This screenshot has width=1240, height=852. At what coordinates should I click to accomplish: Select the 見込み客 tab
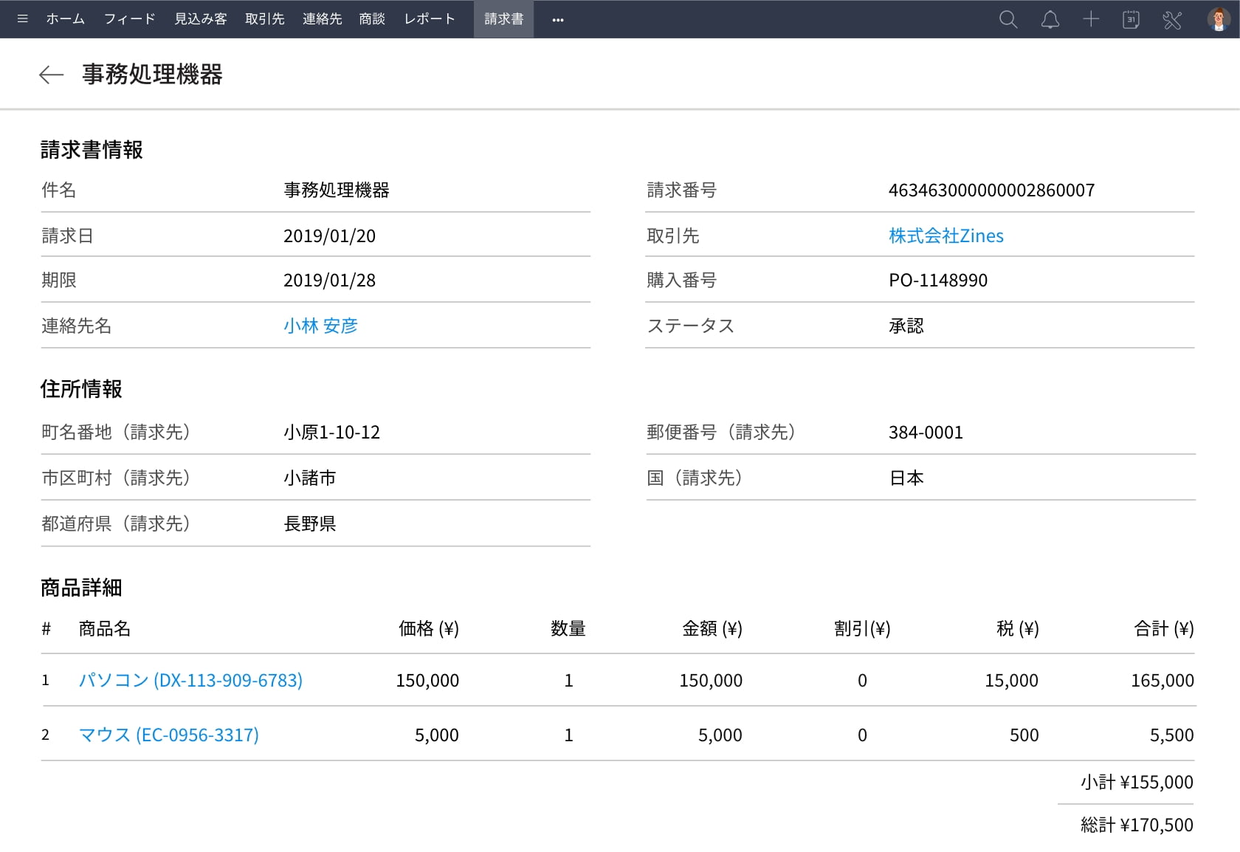[x=200, y=19]
